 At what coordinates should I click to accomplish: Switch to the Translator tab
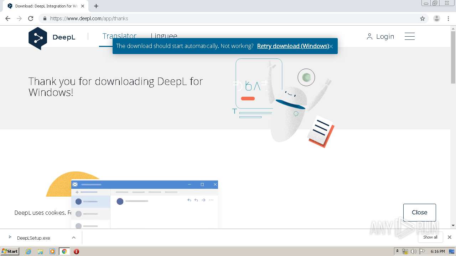[119, 36]
